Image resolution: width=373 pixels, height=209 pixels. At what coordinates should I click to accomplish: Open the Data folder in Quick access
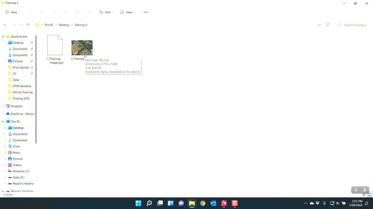(16, 80)
